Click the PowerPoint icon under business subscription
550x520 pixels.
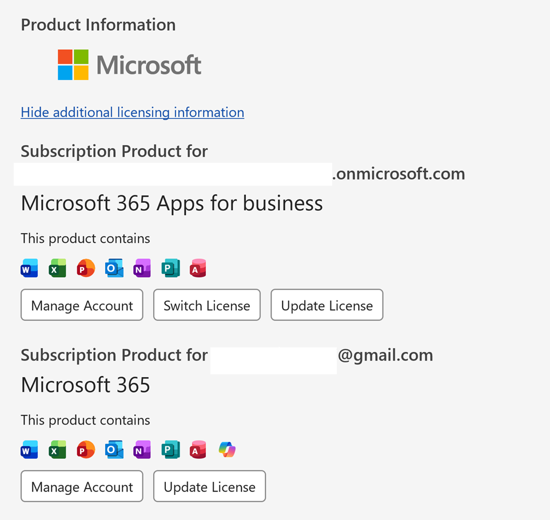coord(86,268)
